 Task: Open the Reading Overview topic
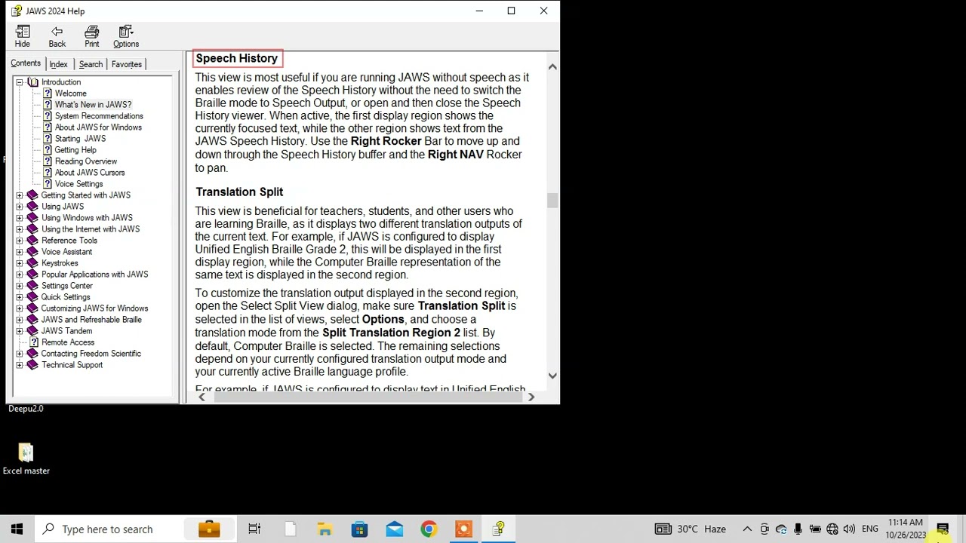[x=85, y=161]
